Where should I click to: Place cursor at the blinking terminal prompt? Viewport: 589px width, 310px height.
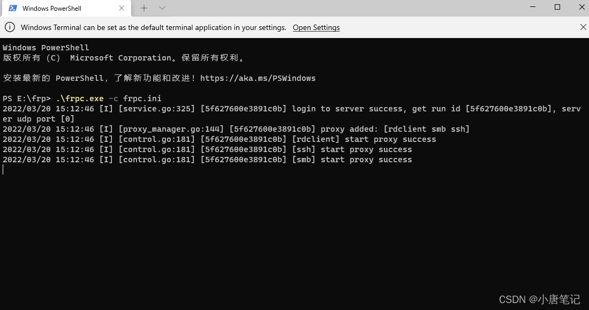click(x=4, y=169)
